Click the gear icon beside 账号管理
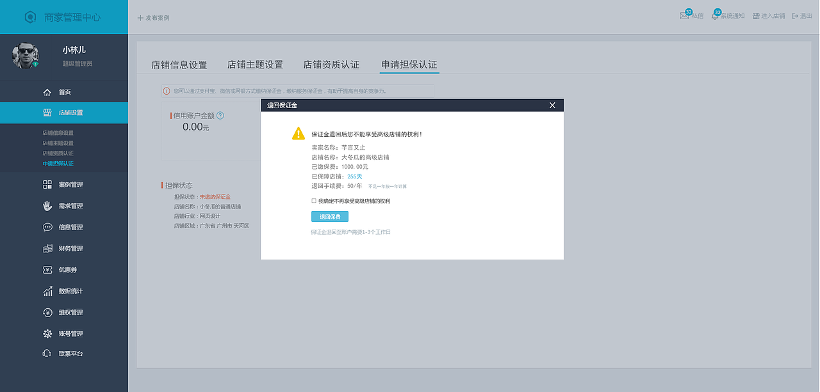This screenshot has width=820, height=392. click(47, 334)
